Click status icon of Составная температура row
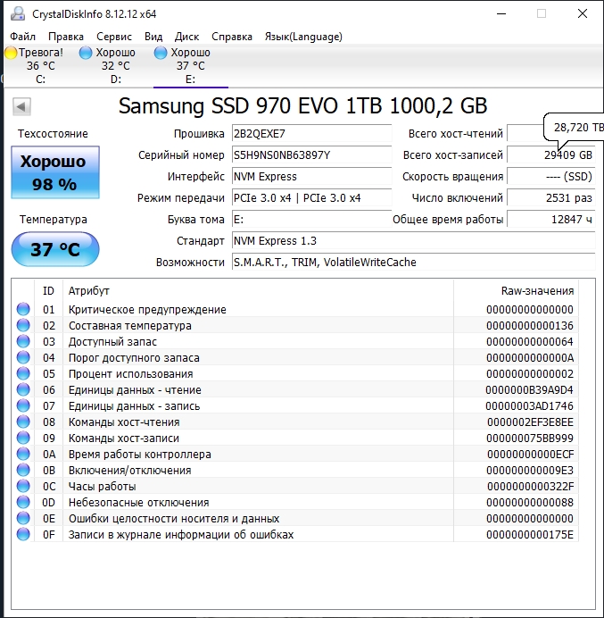 tap(23, 326)
